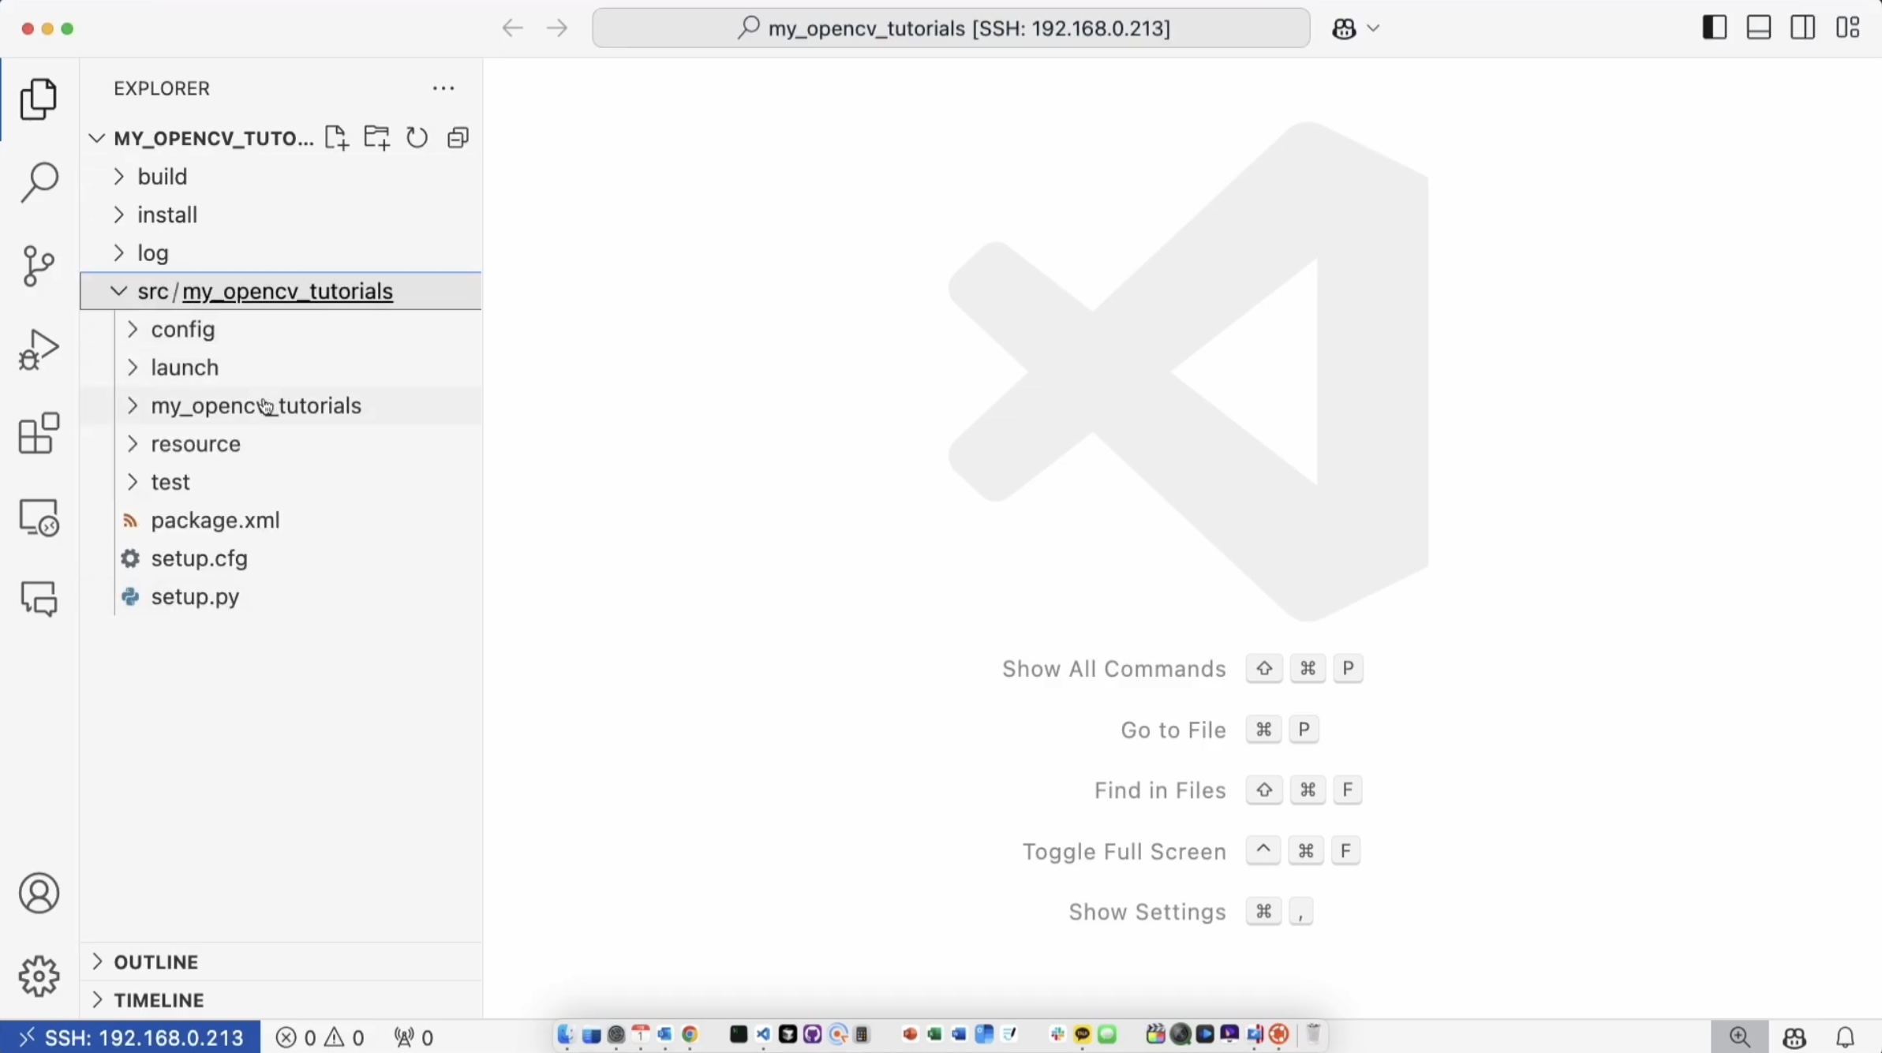Refresh the explorer file tree
The image size is (1882, 1053).
pyautogui.click(x=417, y=138)
